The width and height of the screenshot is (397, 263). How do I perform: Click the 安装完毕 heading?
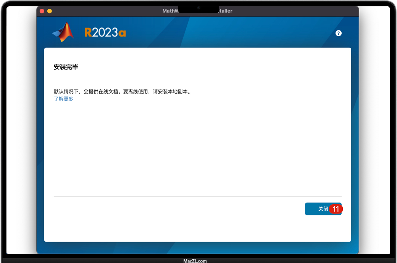66,67
